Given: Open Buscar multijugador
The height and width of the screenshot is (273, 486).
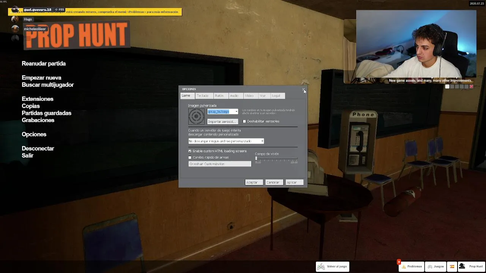Looking at the screenshot, I should [48, 85].
